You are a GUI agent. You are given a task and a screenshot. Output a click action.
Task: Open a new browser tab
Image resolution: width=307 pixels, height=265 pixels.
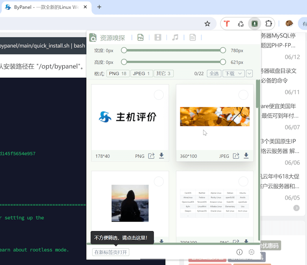(99, 7)
